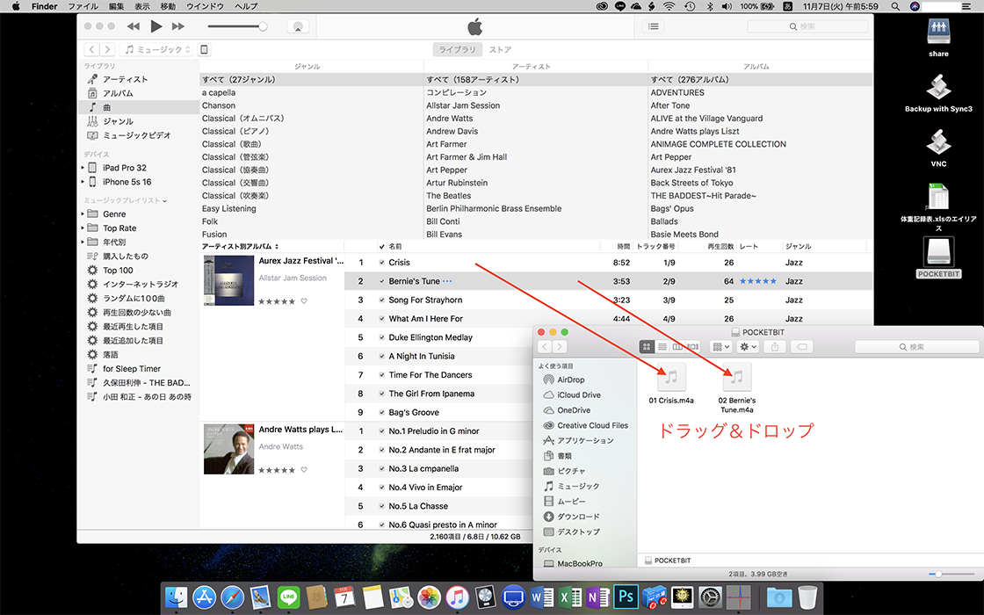Uncheck the Song For Strayhorn checkbox
984x615 pixels.
(381, 300)
